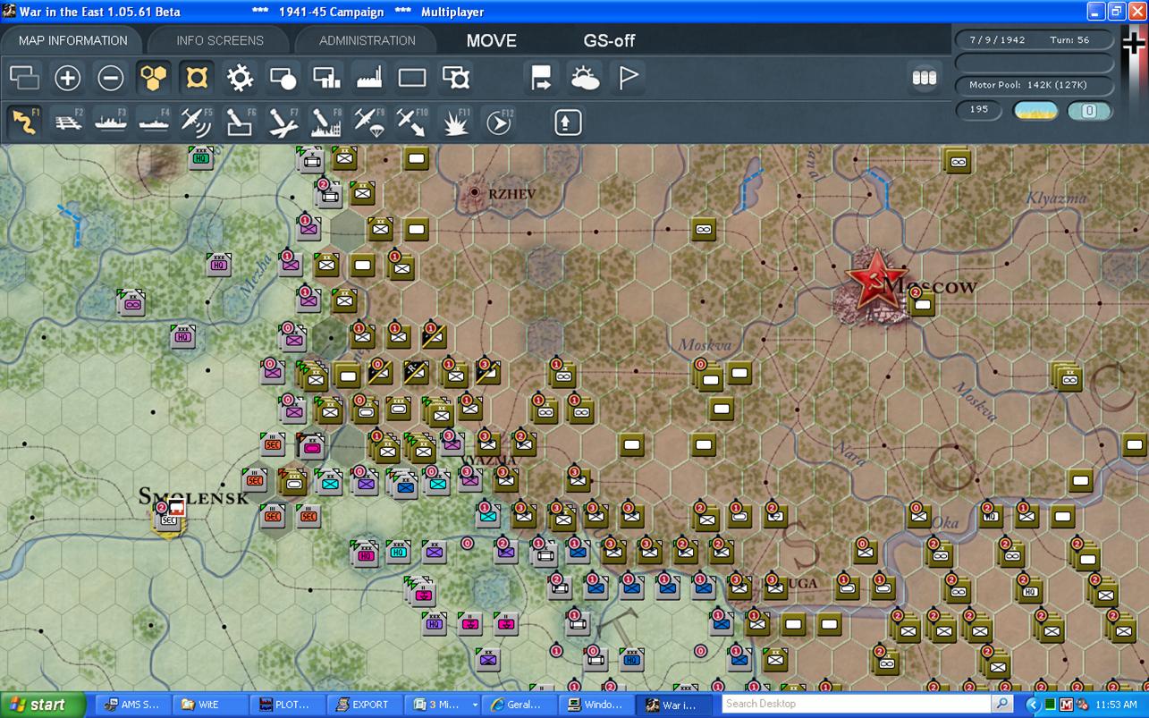
Task: Open the weather cloud icon
Action: pyautogui.click(x=585, y=79)
